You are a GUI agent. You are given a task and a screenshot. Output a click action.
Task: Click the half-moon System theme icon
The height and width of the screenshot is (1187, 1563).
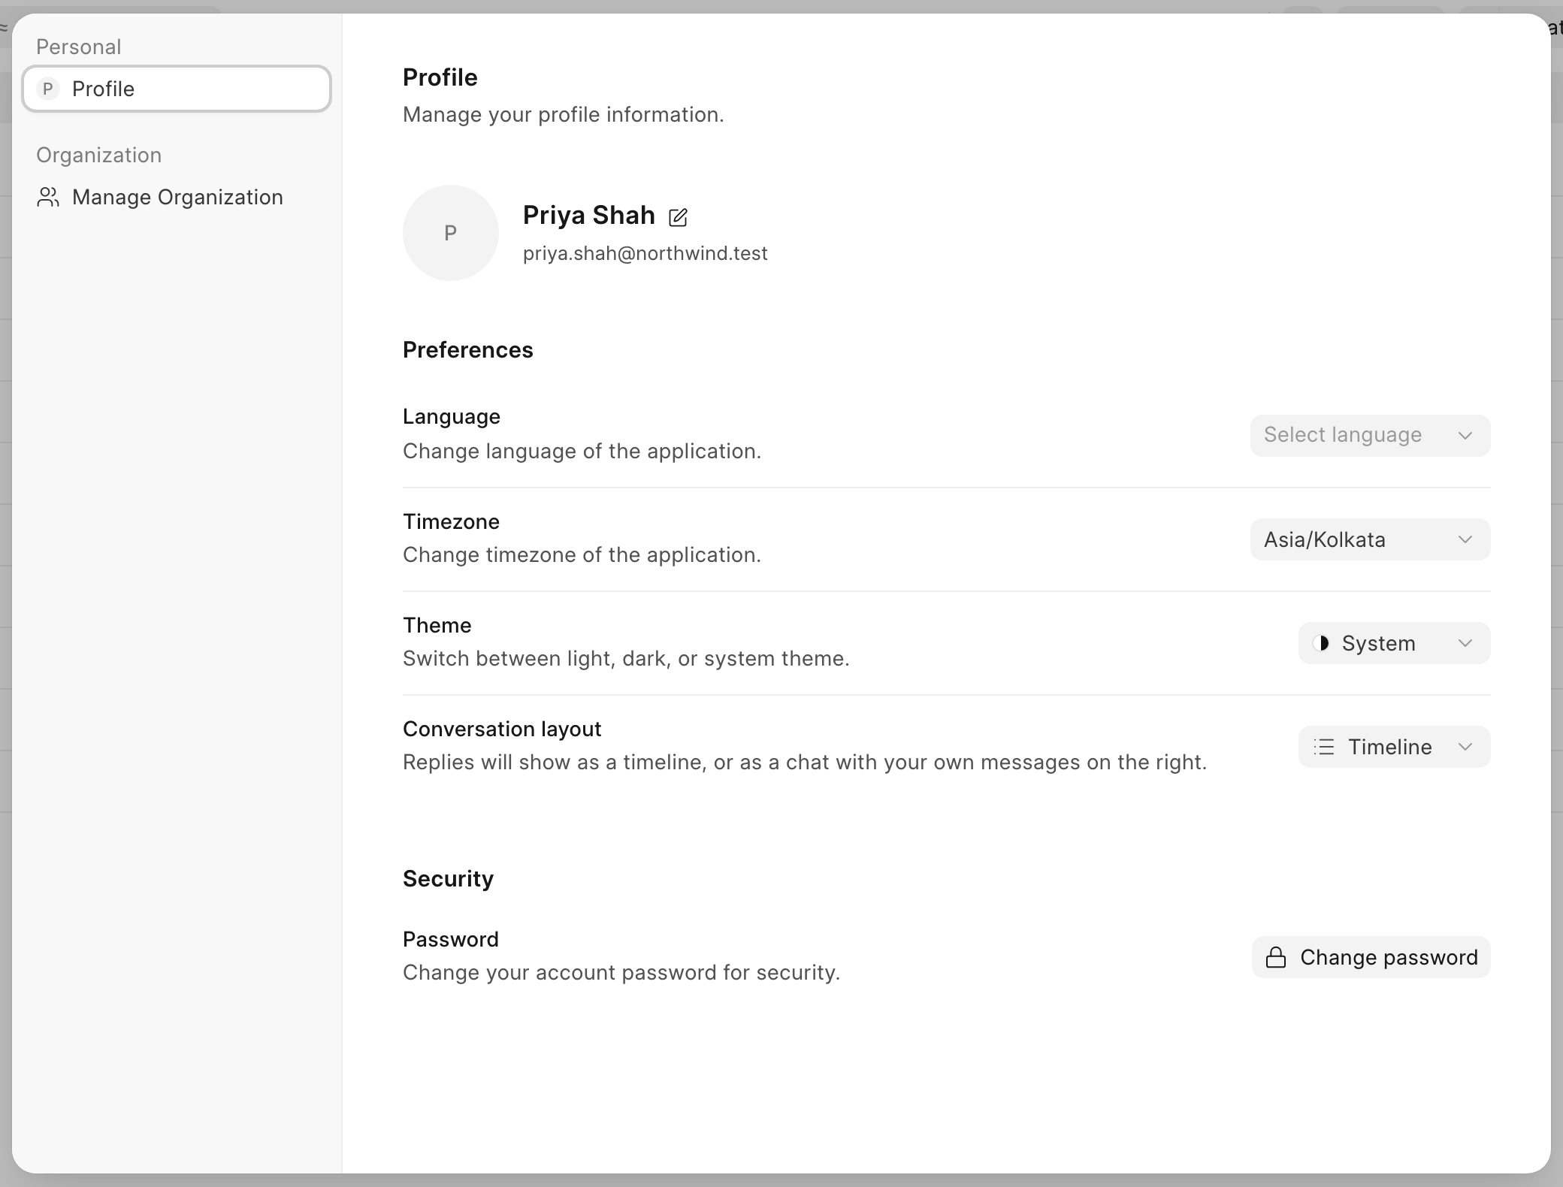pos(1322,643)
